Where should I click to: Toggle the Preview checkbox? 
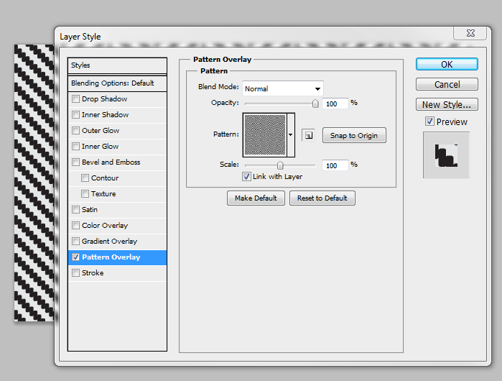(429, 121)
